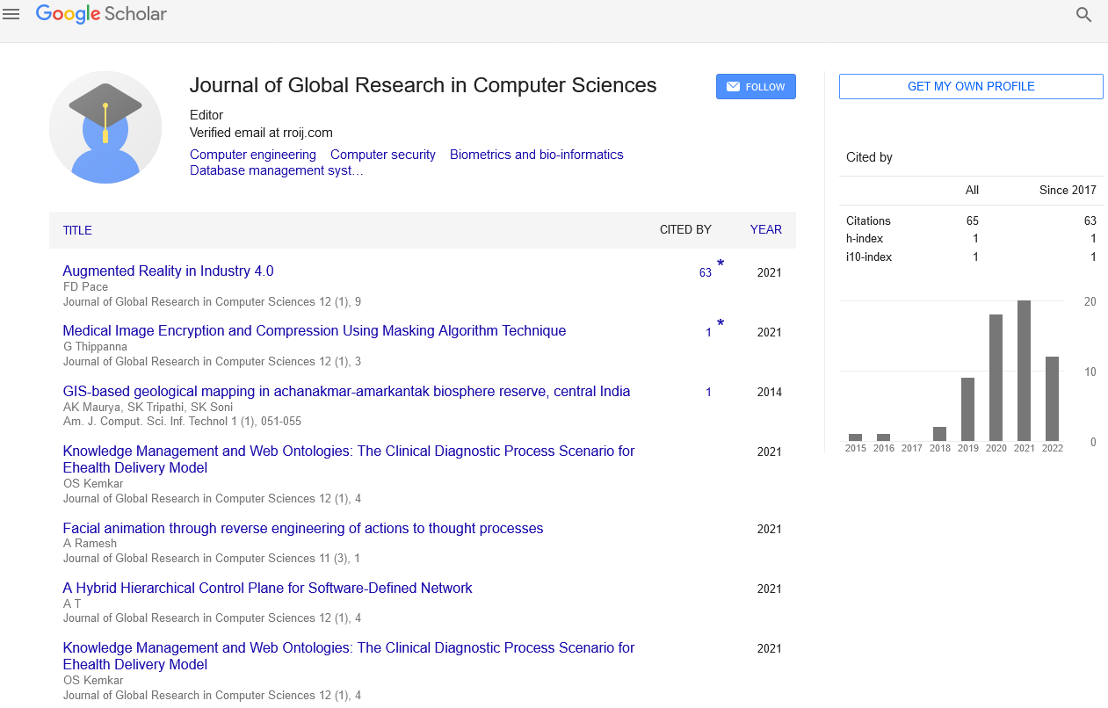Click the 'All' column header in the stats table
The width and height of the screenshot is (1108, 708).
(x=972, y=191)
